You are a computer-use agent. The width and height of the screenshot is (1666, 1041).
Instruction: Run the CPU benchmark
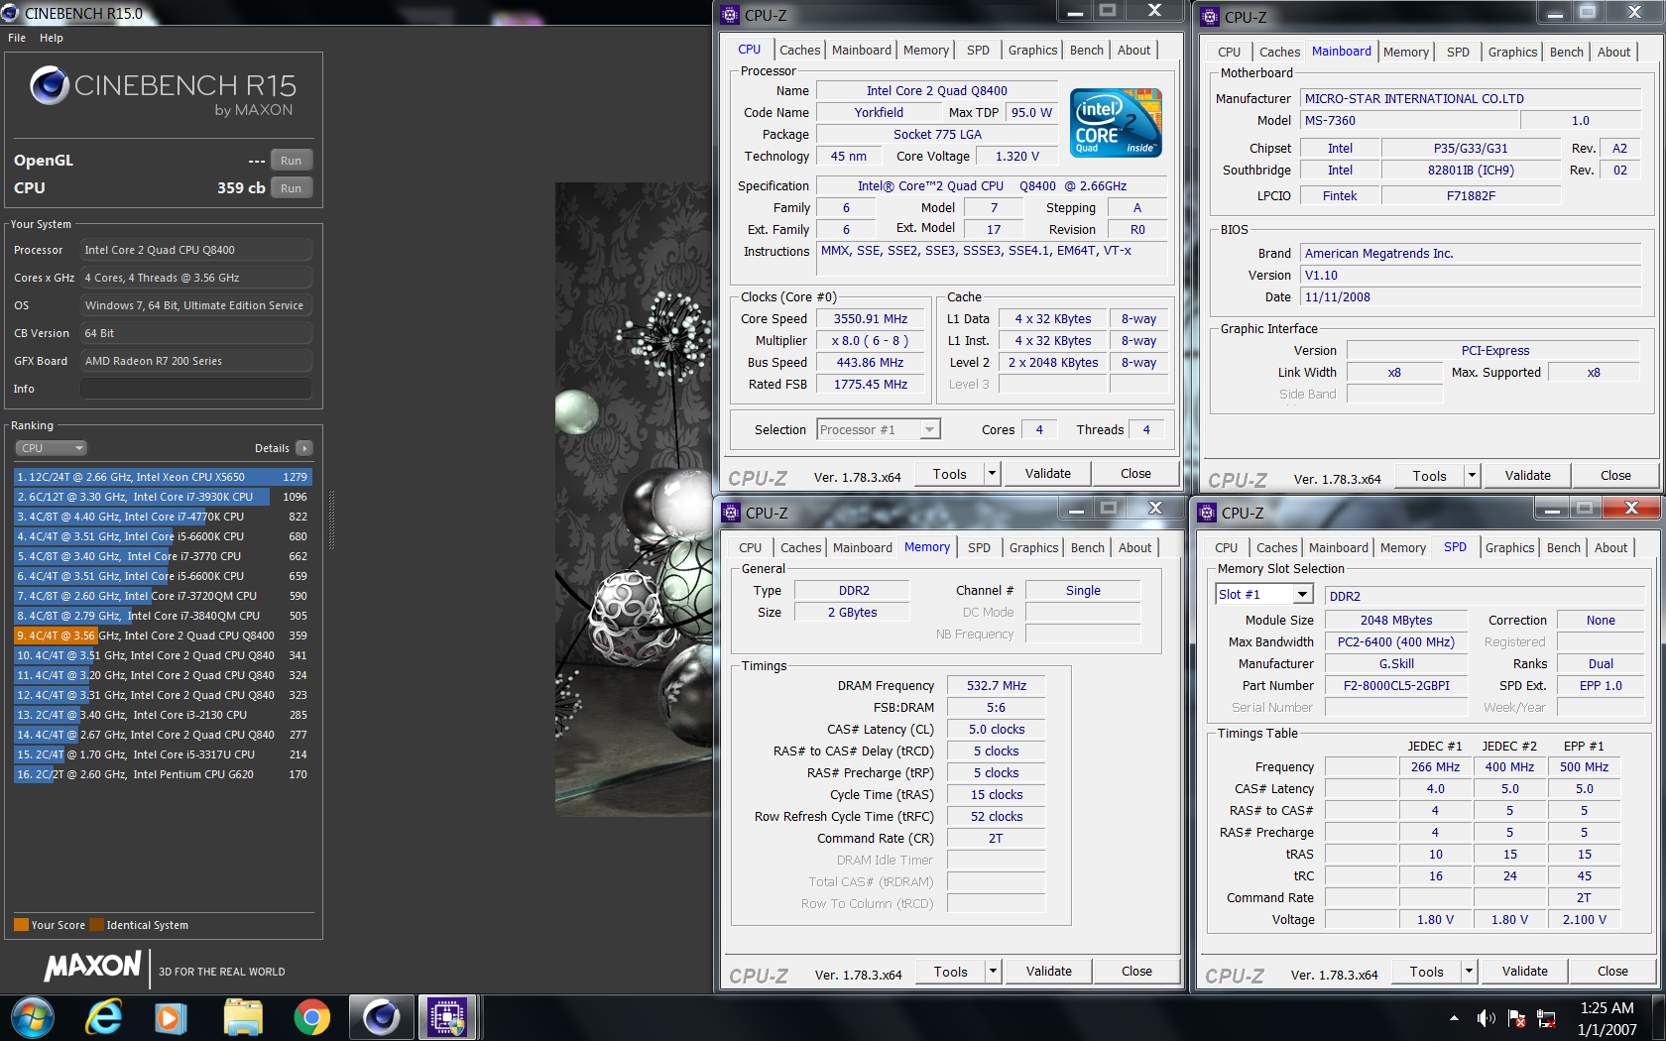tap(292, 188)
